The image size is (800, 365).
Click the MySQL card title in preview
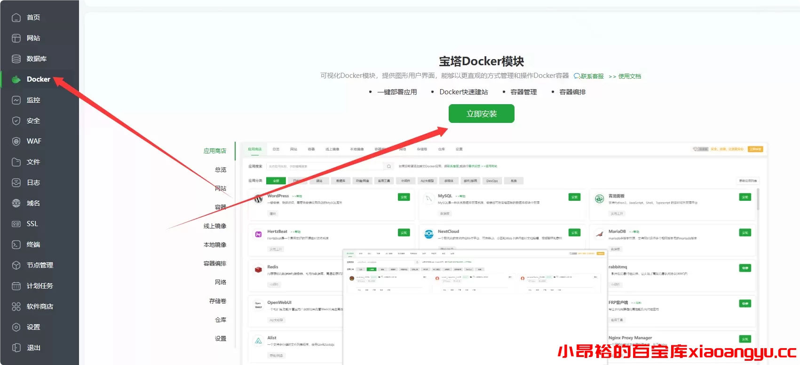(445, 196)
